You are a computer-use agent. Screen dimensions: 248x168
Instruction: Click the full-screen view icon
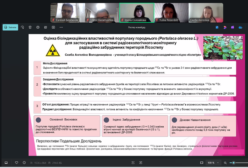(x=133, y=163)
